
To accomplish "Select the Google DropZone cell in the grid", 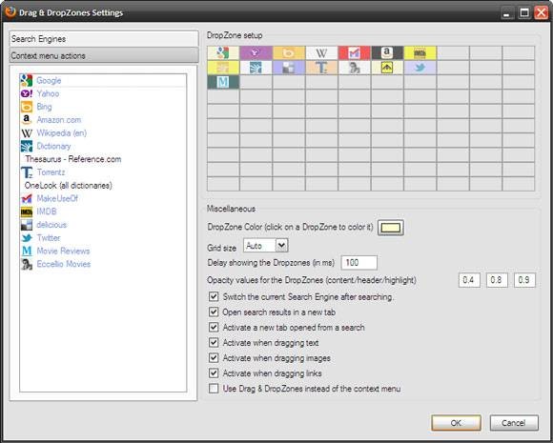I will tap(223, 52).
